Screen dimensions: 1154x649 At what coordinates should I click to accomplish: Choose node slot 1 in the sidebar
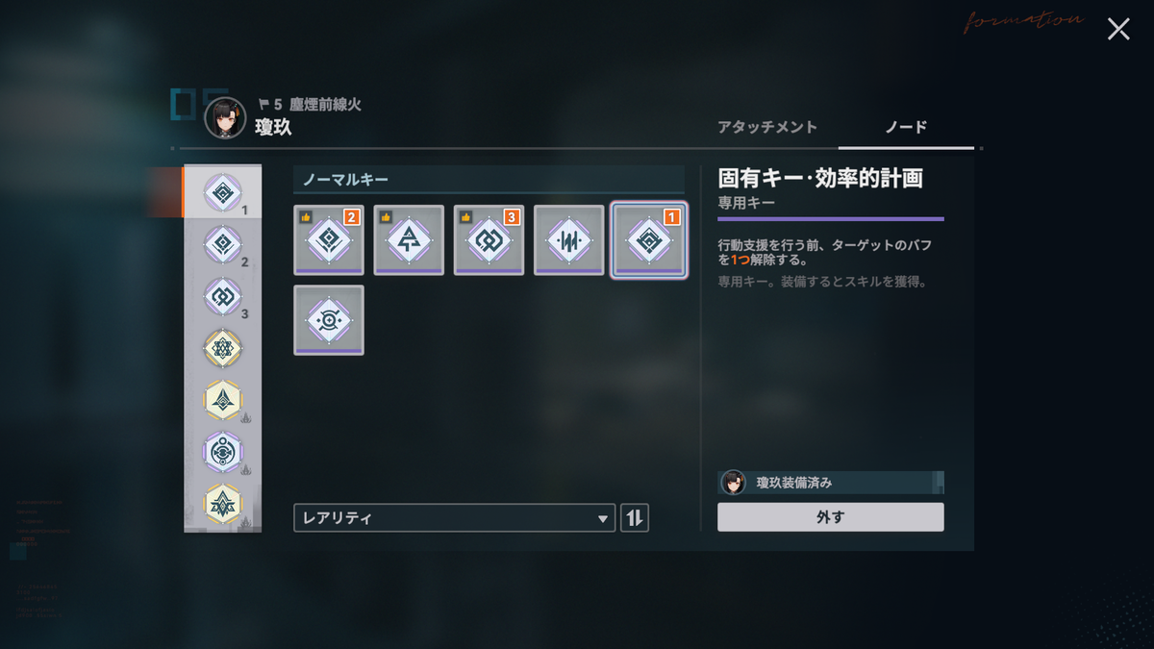pos(222,192)
